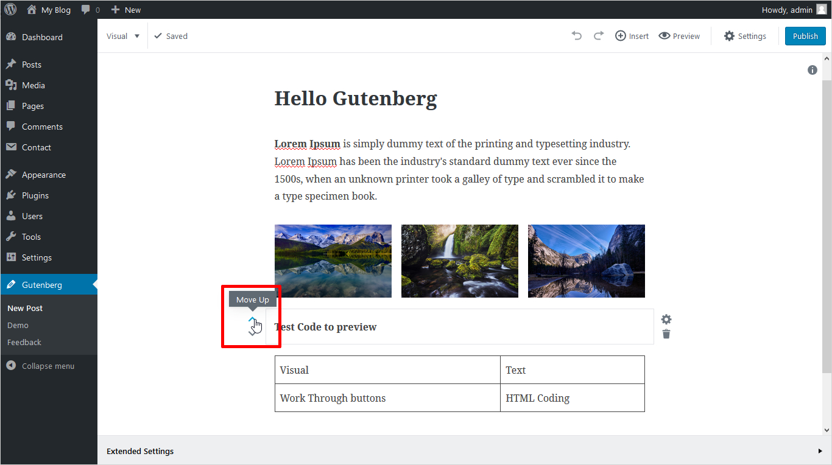Viewport: 832px width, 465px height.
Task: Click the Demo submenu link
Action: (x=18, y=325)
